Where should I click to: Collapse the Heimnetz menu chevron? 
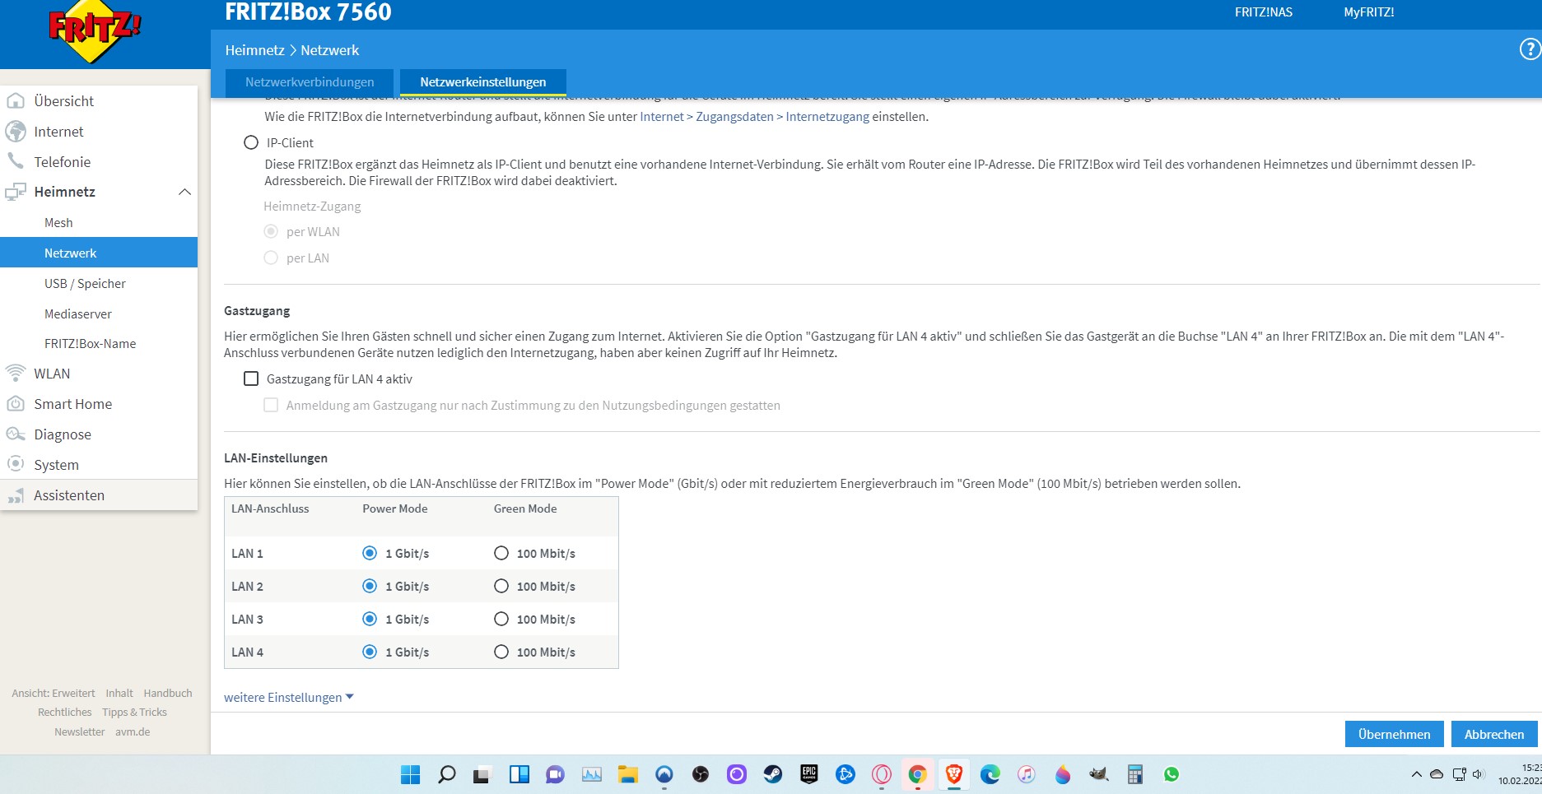point(184,192)
